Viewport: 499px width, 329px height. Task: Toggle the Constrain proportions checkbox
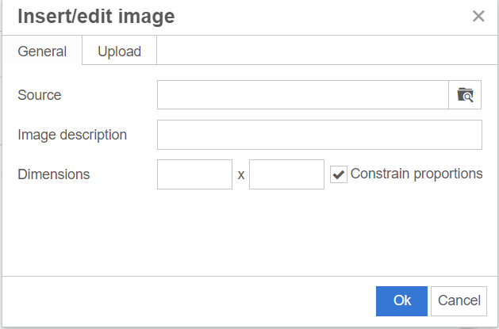[x=339, y=174]
